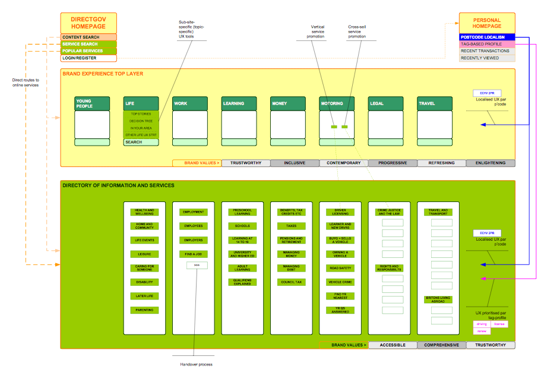
Task: Select the license tag chip
Action: point(499,324)
